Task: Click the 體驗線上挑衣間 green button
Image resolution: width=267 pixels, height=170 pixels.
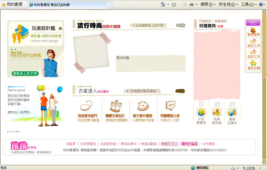Action: (x=25, y=74)
